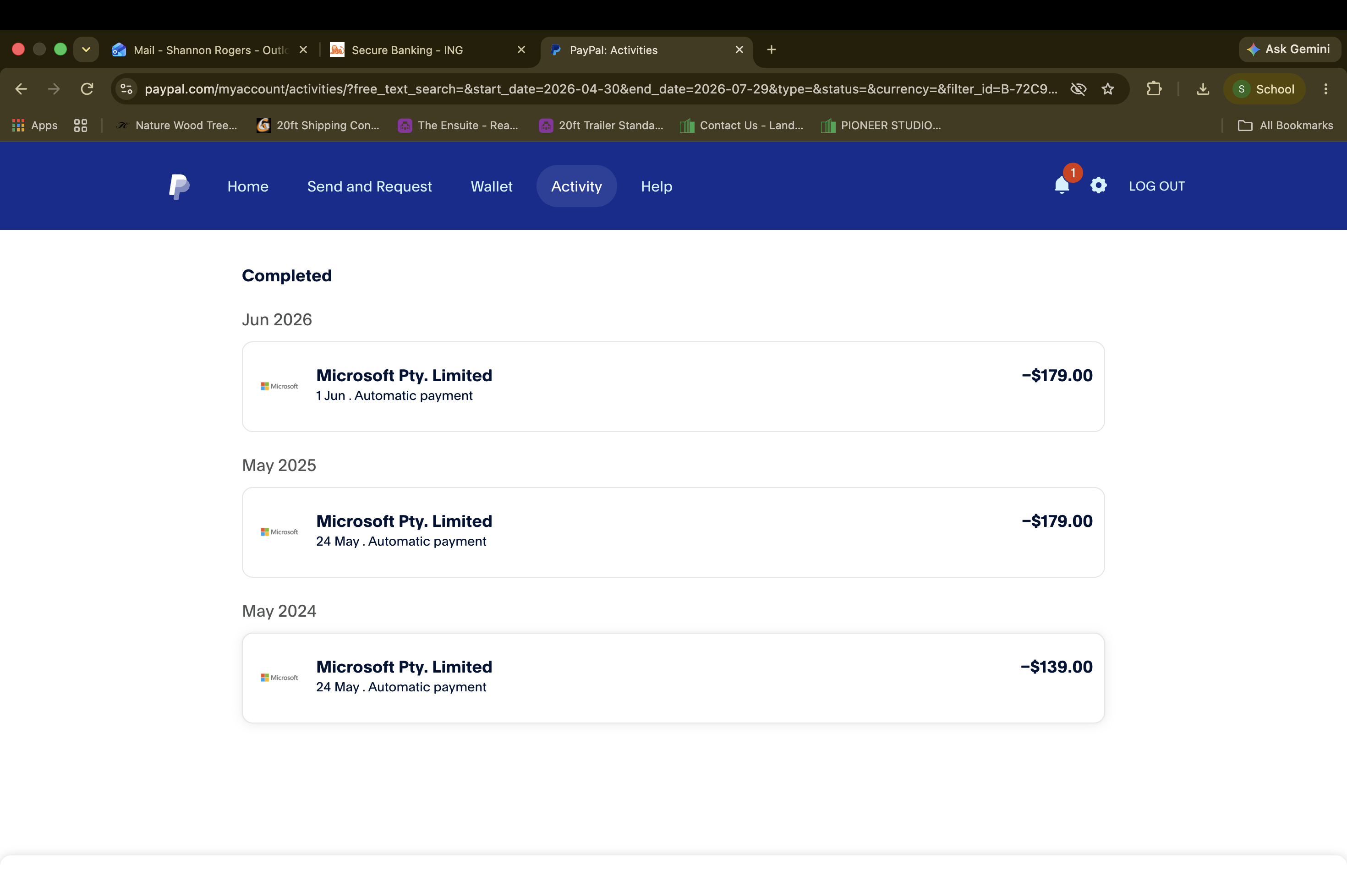Image resolution: width=1347 pixels, height=876 pixels.
Task: Click the address bar URL
Action: [601, 89]
